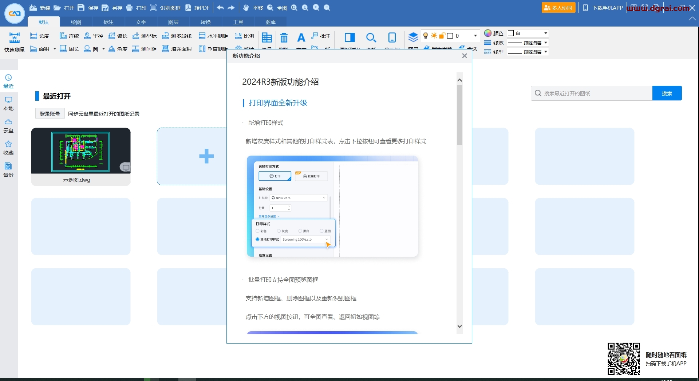Screen dimensions: 699x381
Task: Select the 长度 length measurement tool
Action: pyautogui.click(x=39, y=36)
